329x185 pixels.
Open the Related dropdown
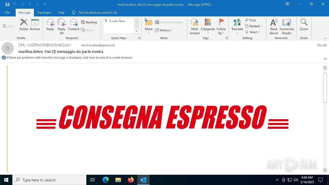[x=254, y=26]
